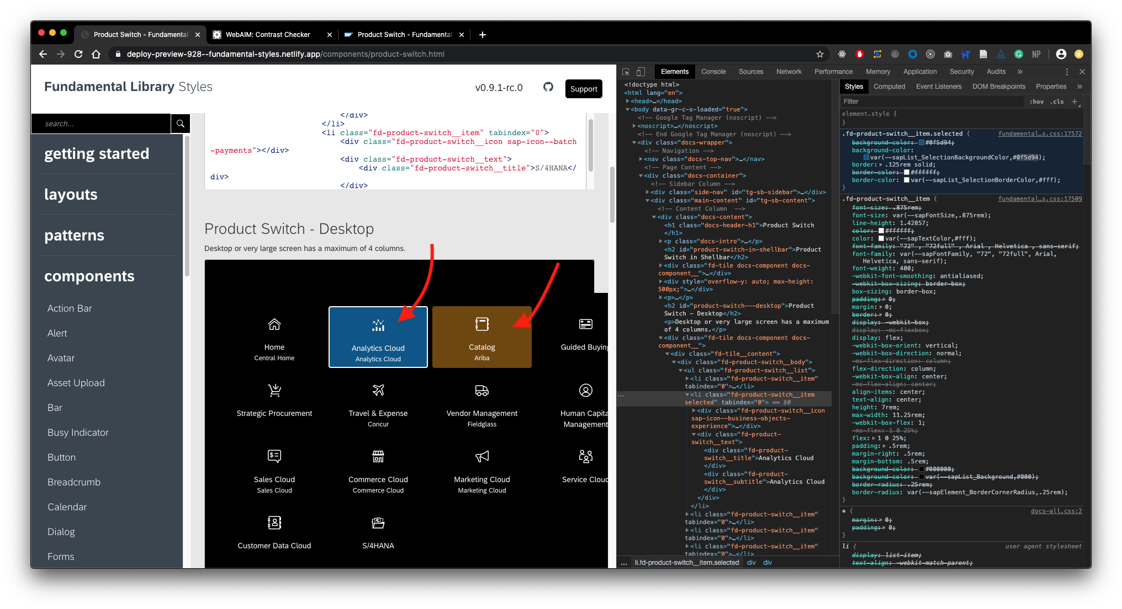Click the Support button
This screenshot has width=1122, height=609.
click(584, 89)
